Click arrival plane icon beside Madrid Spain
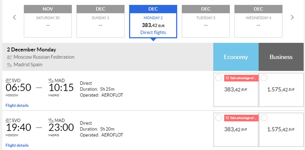 (9, 65)
